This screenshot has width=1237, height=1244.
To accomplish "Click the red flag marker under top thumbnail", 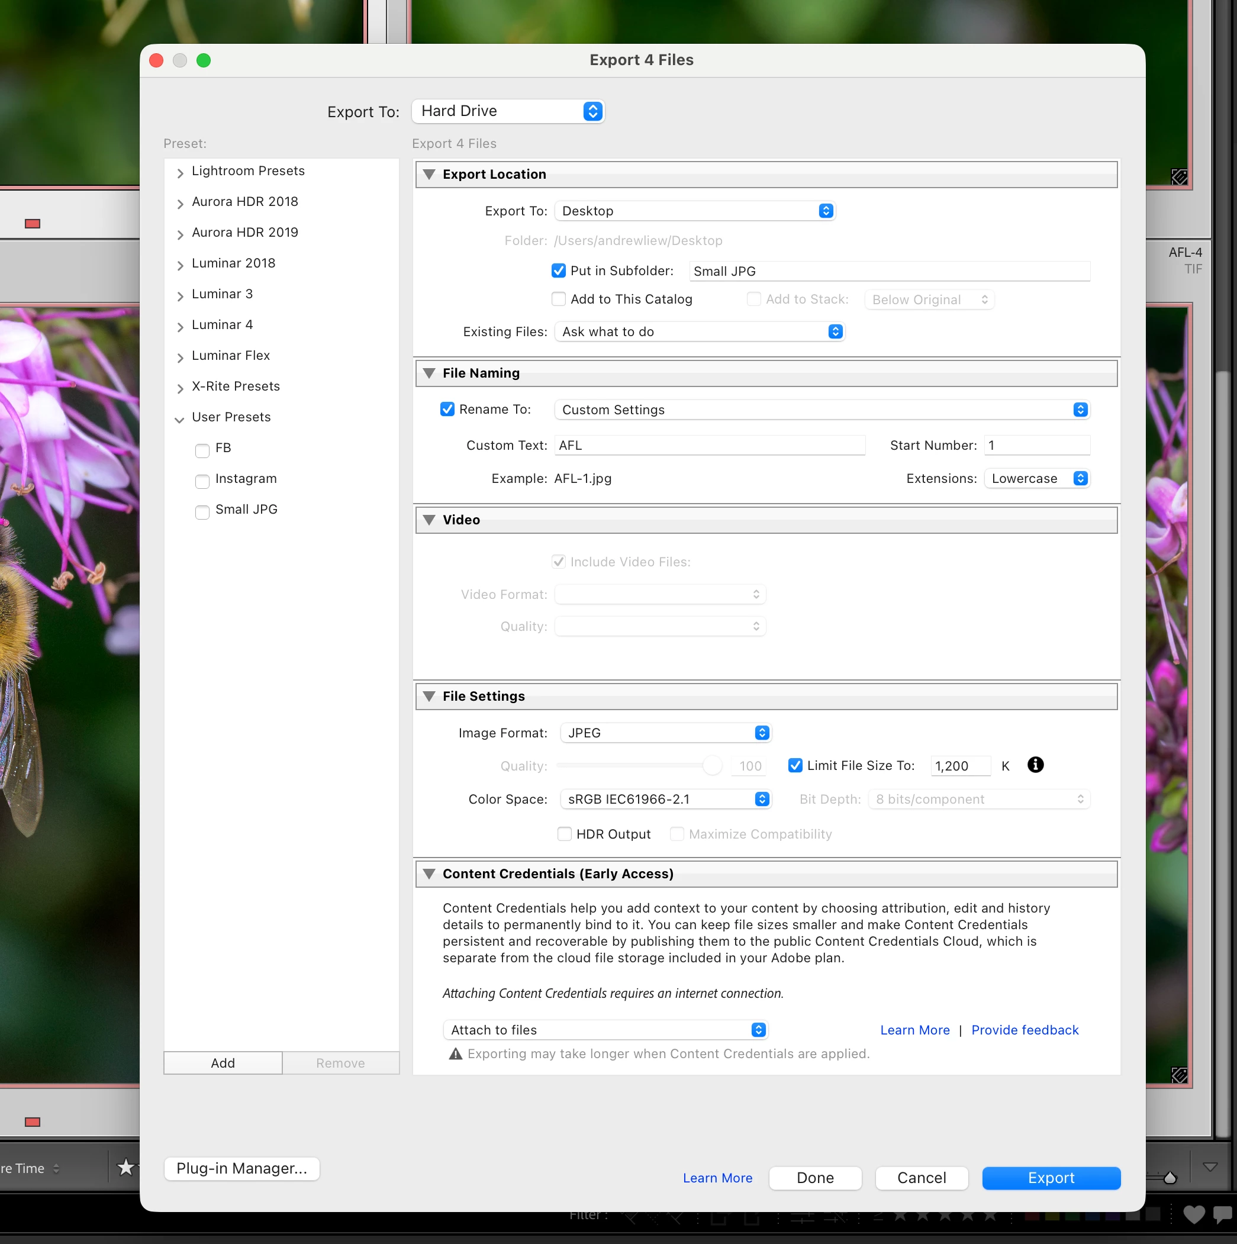I will (32, 224).
